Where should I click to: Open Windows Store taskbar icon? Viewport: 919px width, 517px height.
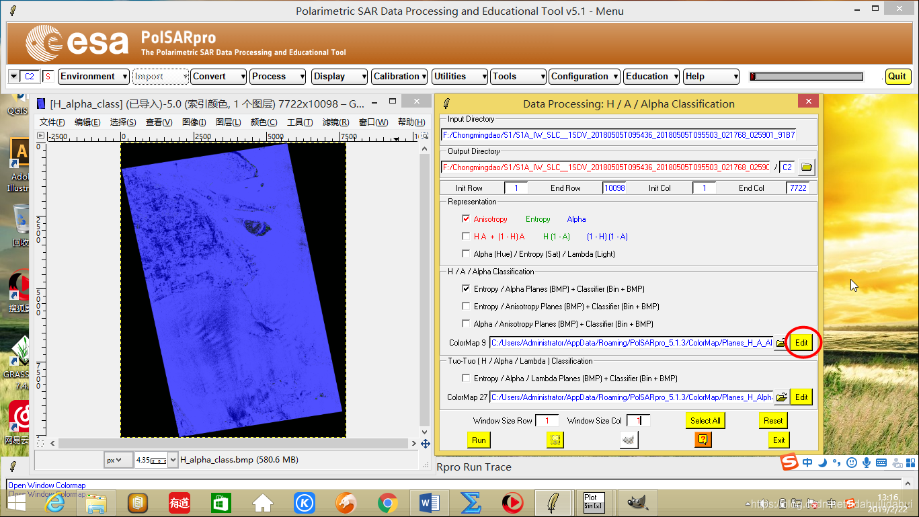(x=221, y=502)
